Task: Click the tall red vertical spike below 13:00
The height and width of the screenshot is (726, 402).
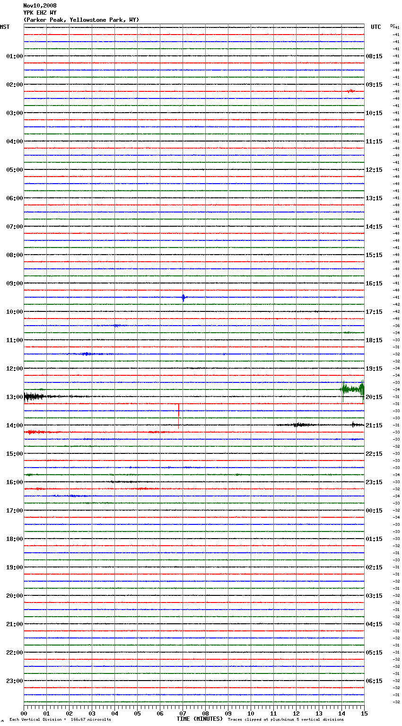Action: 179,410
